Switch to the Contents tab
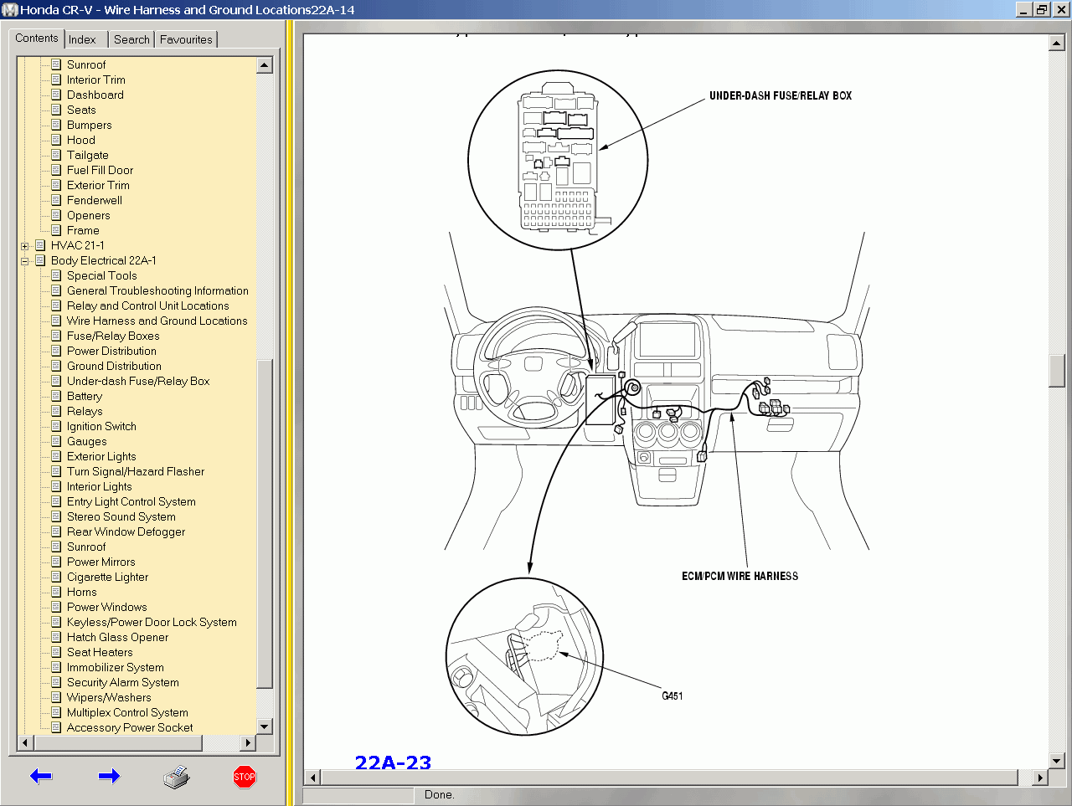 click(x=37, y=39)
